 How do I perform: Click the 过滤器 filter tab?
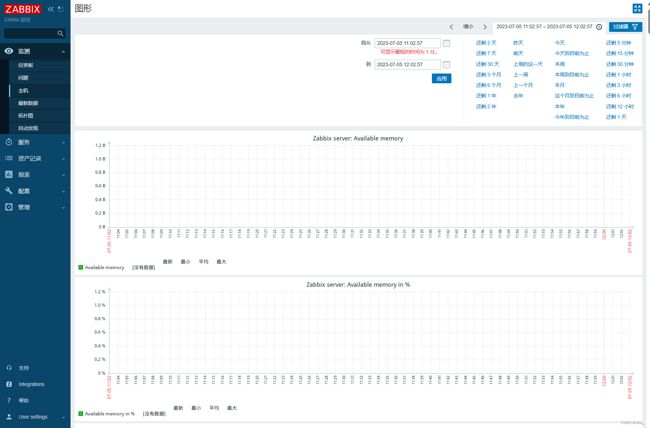tap(625, 27)
